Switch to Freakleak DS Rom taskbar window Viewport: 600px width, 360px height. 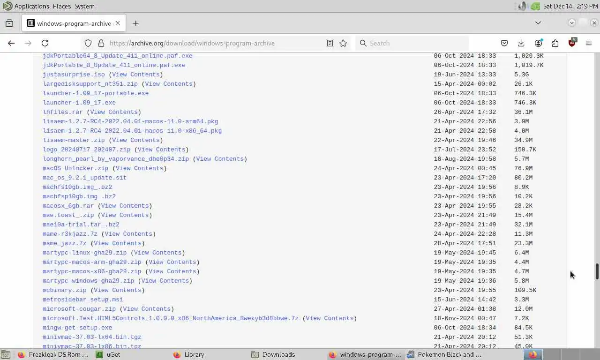53,354
